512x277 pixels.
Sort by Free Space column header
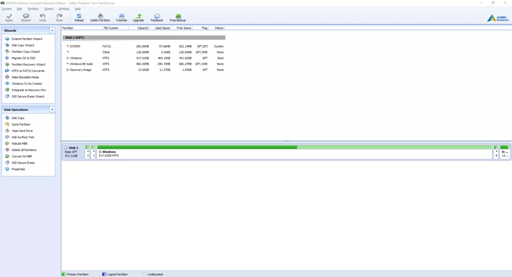click(x=182, y=28)
